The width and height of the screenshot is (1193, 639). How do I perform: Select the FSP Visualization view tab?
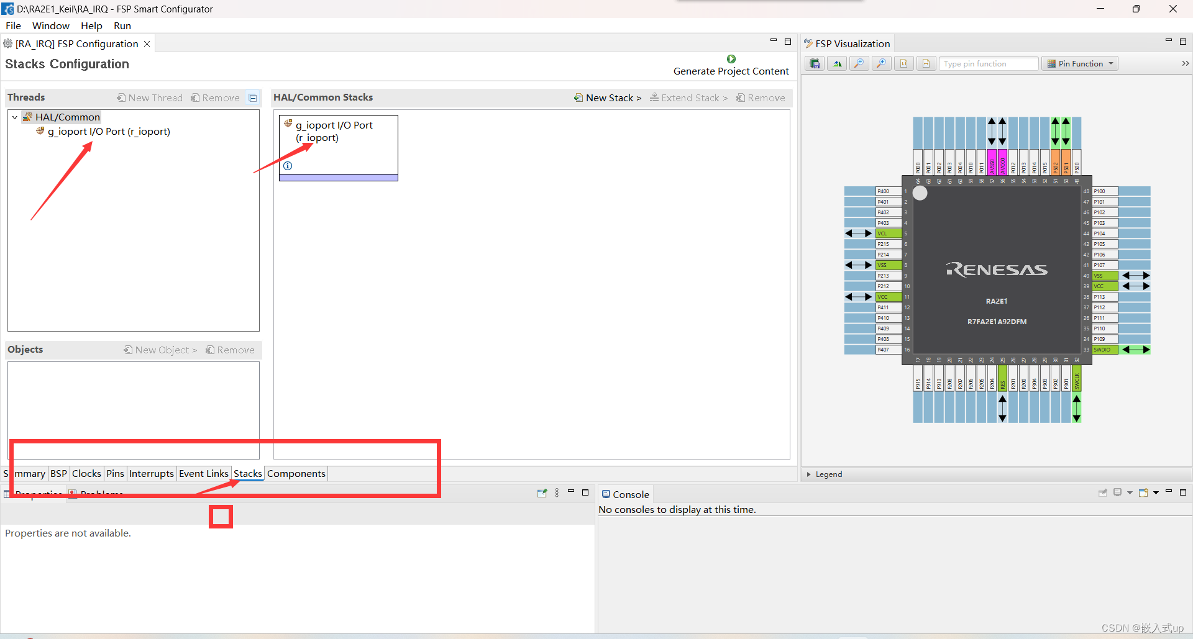pyautogui.click(x=847, y=43)
